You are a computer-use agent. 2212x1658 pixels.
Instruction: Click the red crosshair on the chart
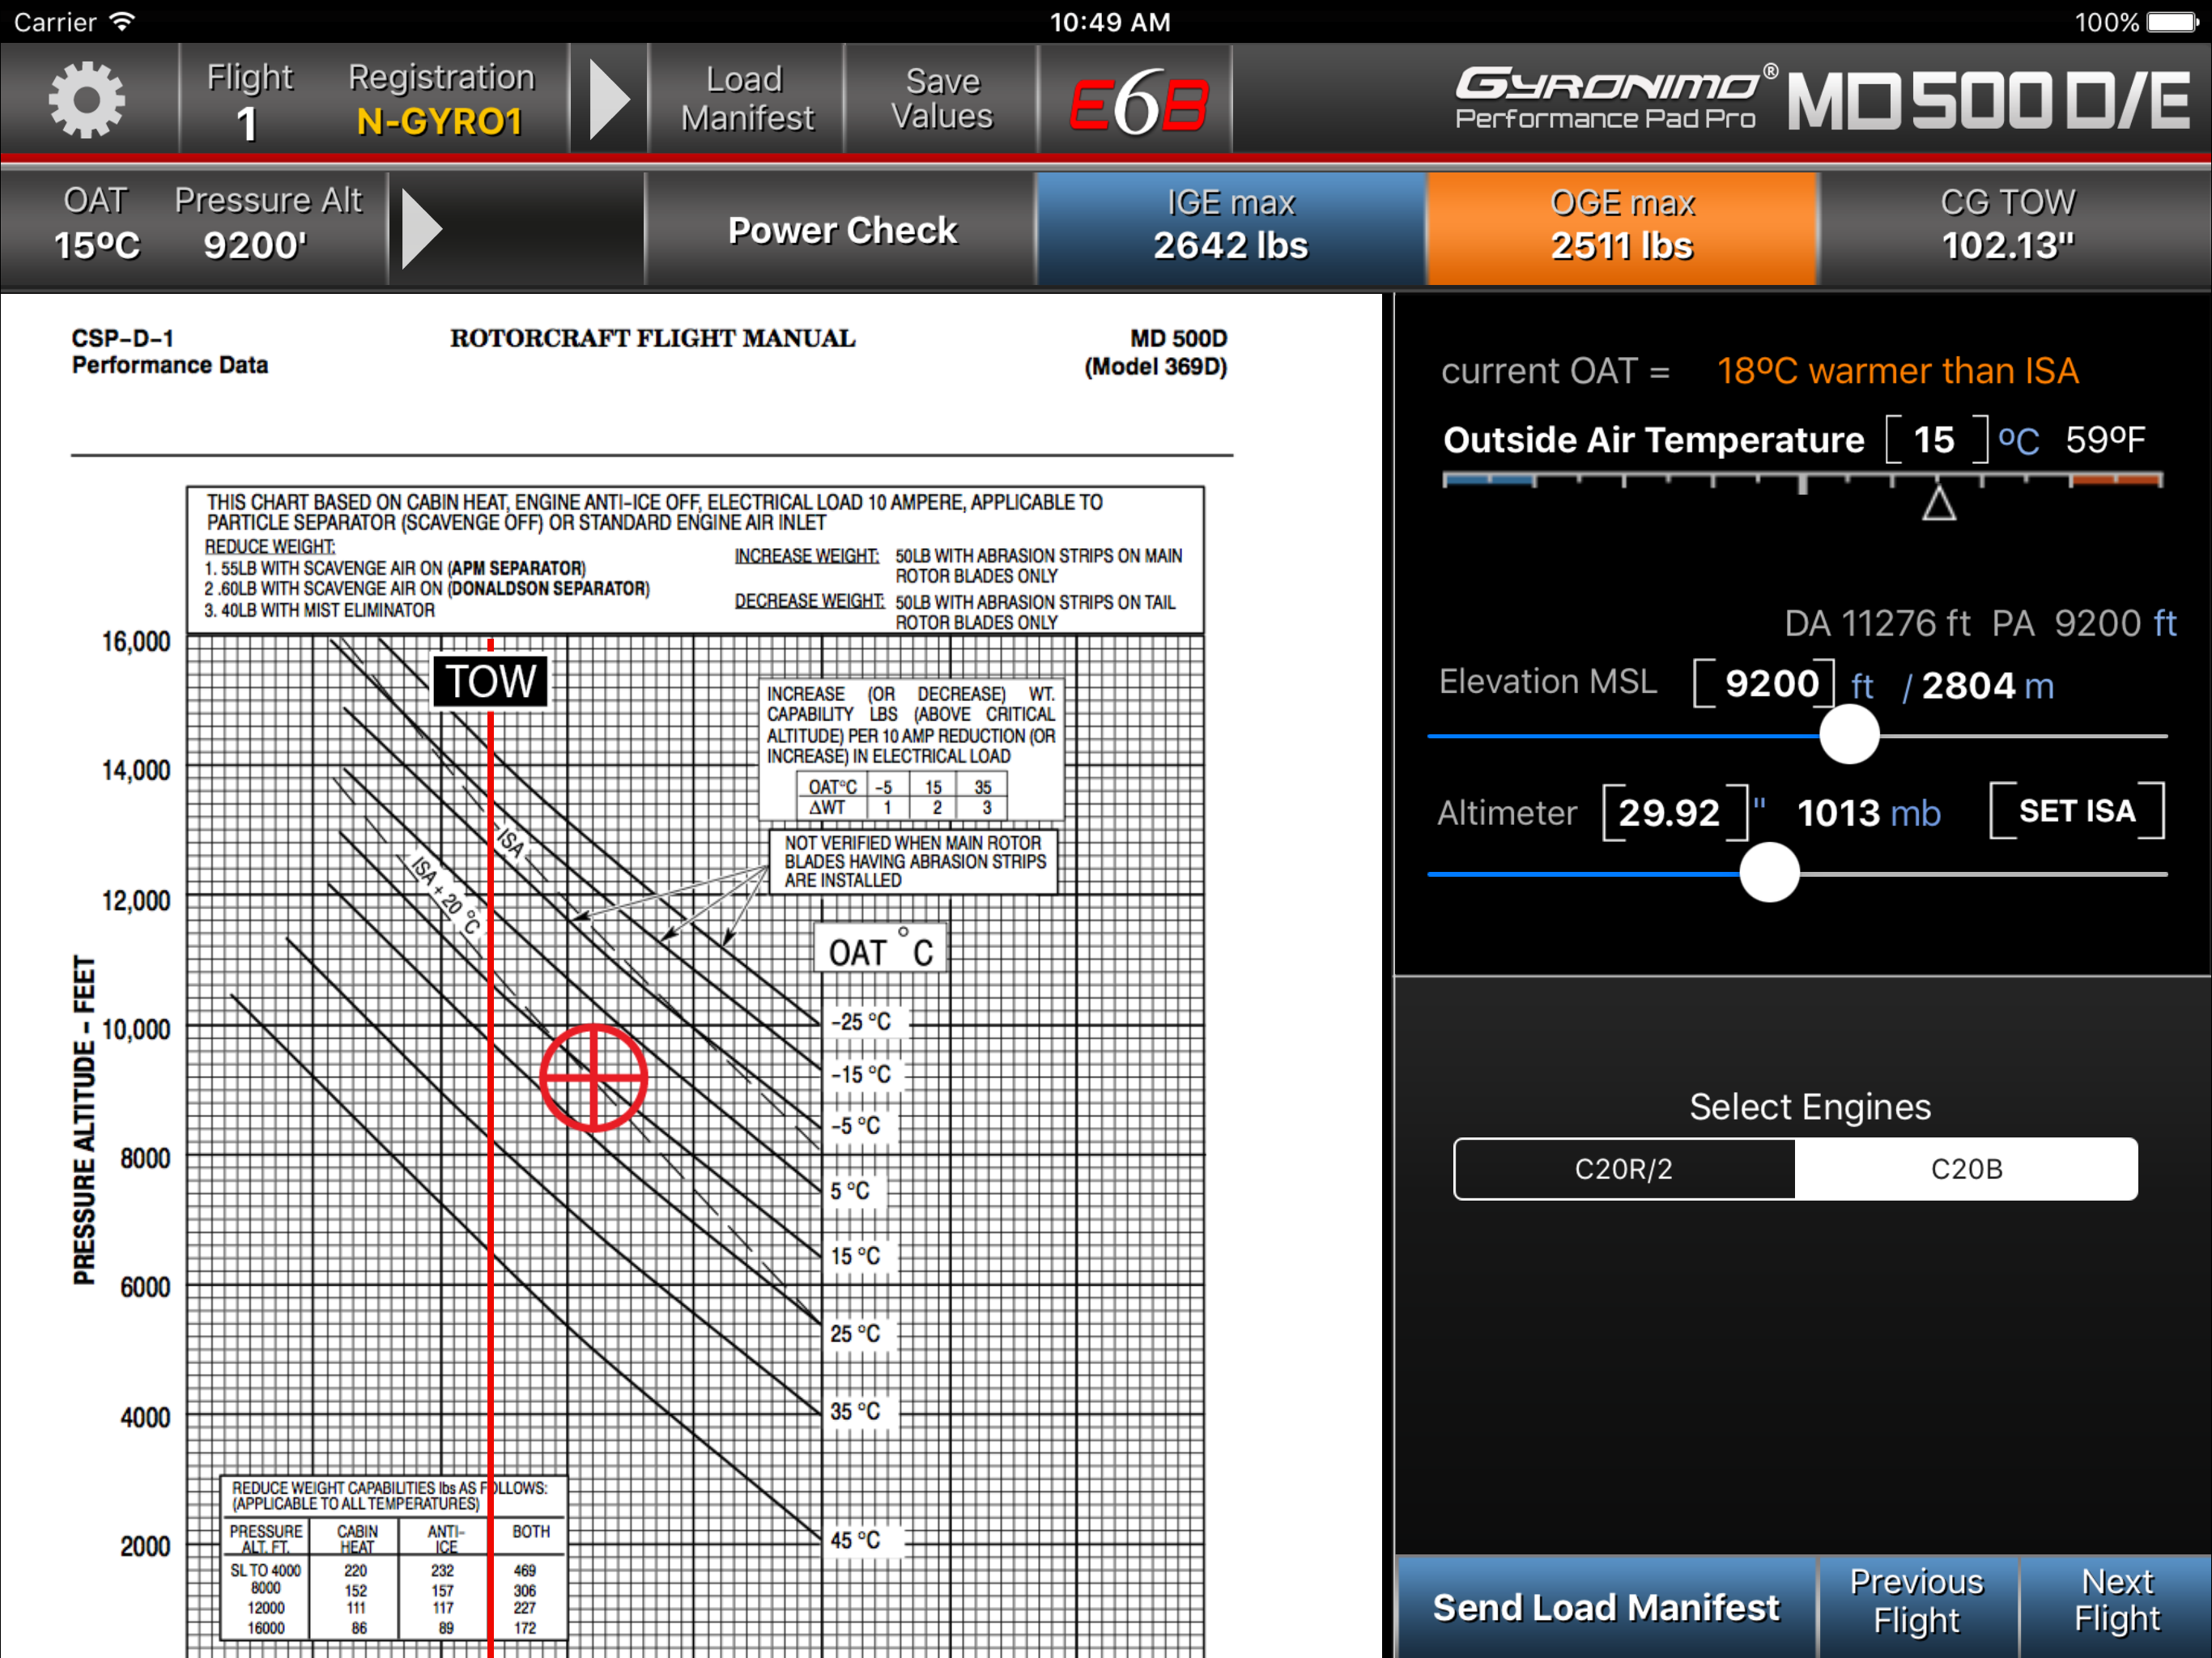point(593,1077)
